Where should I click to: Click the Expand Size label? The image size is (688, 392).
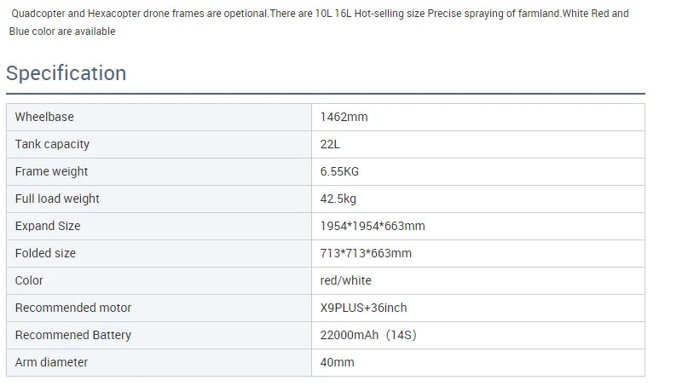pyautogui.click(x=48, y=226)
